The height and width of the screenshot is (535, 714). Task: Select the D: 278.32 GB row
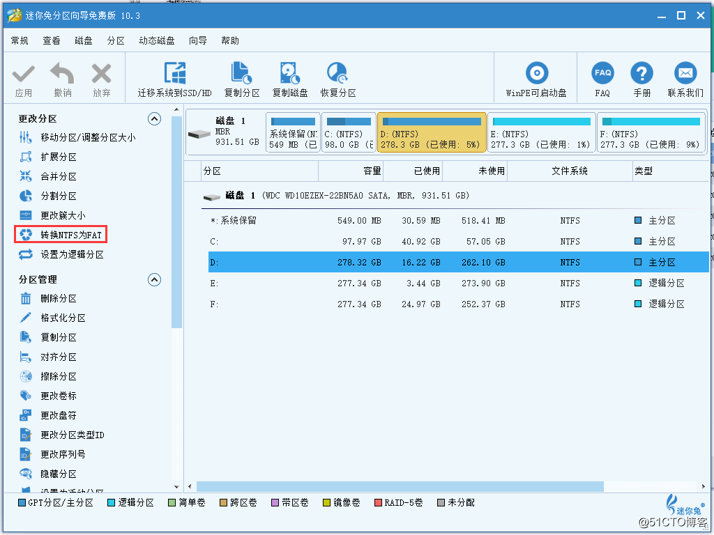459,263
